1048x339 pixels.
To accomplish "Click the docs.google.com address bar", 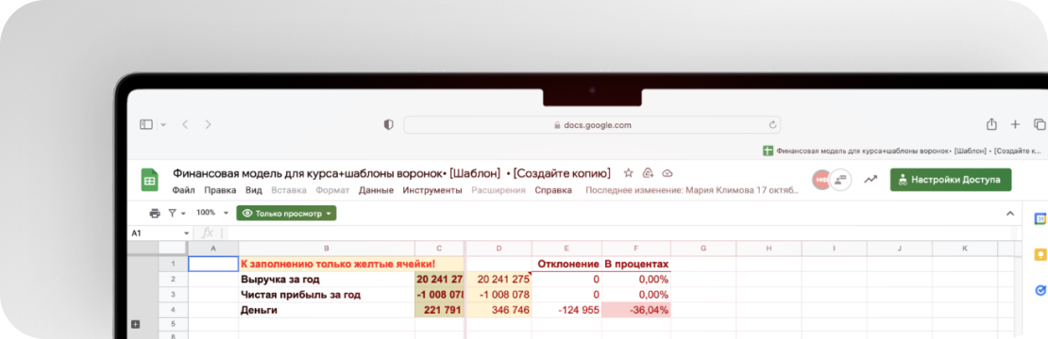I will coord(592,124).
